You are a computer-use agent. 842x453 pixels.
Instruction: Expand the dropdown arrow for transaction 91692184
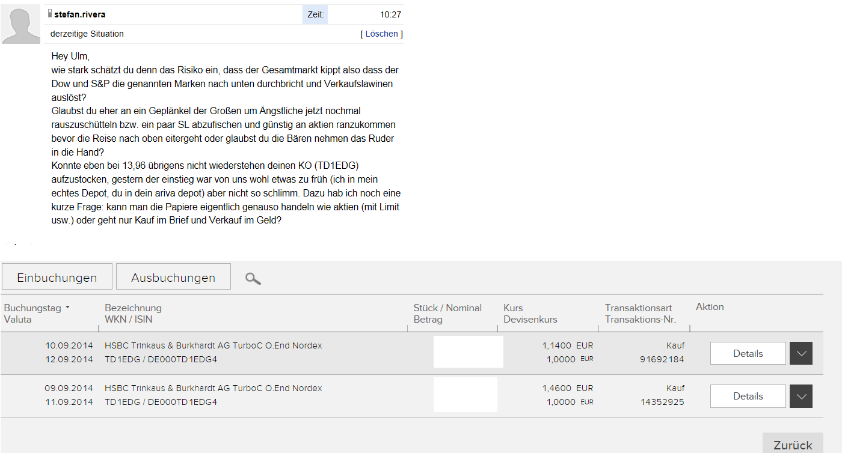pyautogui.click(x=801, y=353)
